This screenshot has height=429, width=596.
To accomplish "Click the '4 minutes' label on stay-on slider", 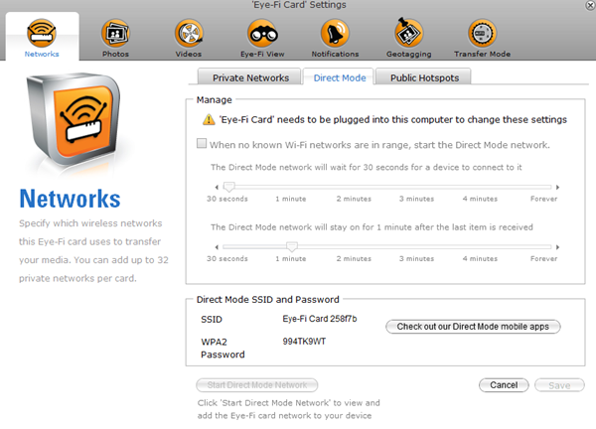I will pos(480,259).
